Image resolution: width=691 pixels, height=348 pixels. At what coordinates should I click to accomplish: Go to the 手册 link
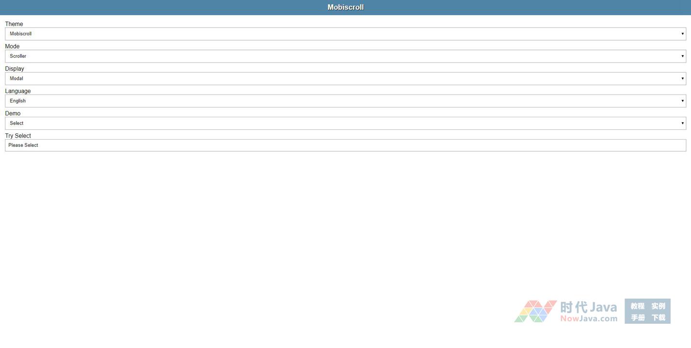tap(637, 317)
